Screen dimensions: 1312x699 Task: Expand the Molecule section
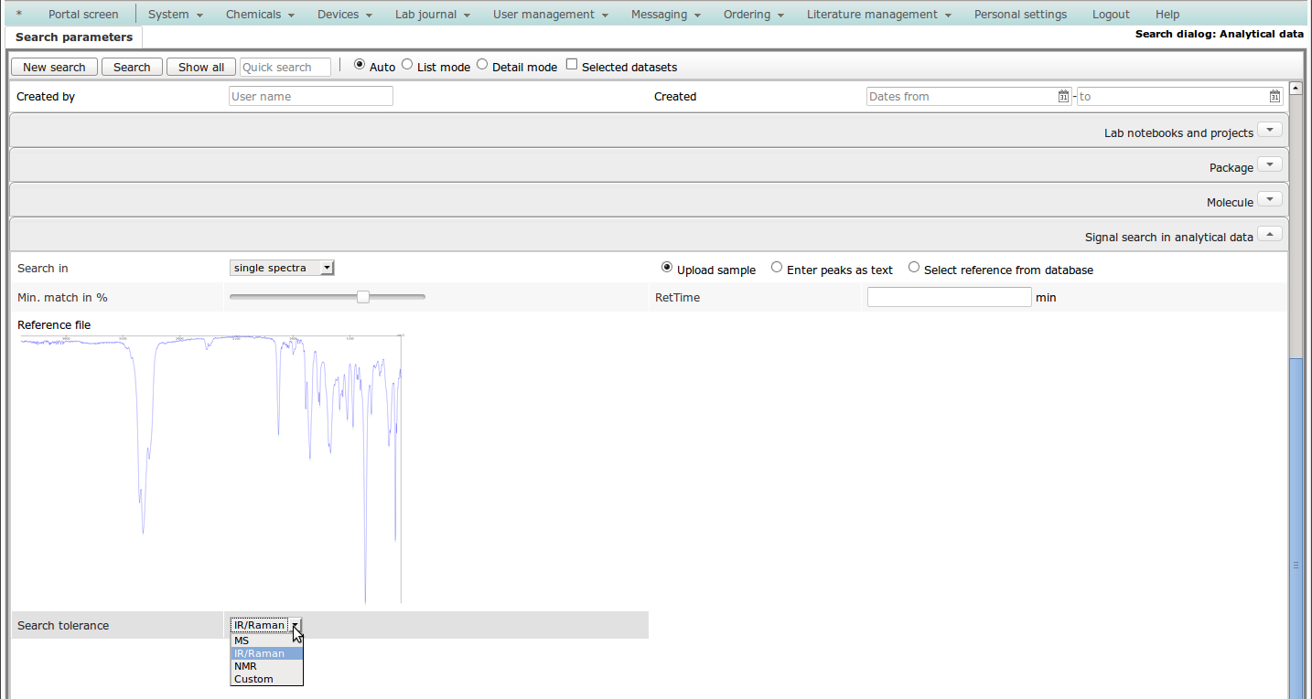(x=1269, y=200)
